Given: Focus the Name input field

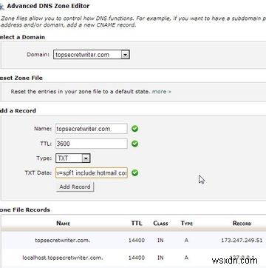Looking at the screenshot, I should pos(92,129).
